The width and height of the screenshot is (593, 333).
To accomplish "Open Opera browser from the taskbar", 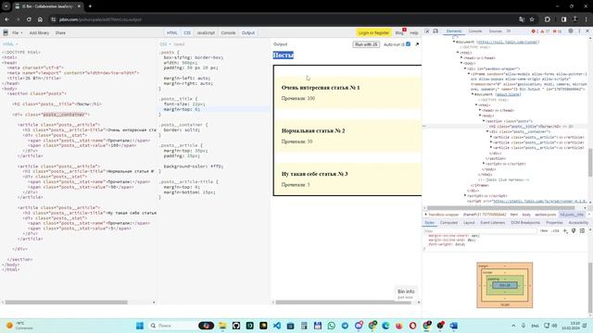I will 412,326.
